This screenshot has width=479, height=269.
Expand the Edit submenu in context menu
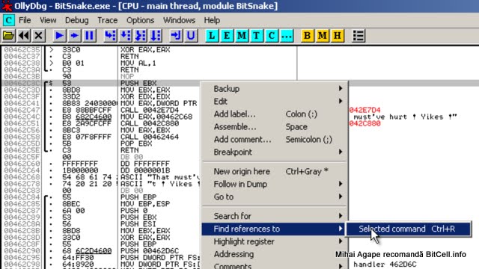[x=275, y=102]
